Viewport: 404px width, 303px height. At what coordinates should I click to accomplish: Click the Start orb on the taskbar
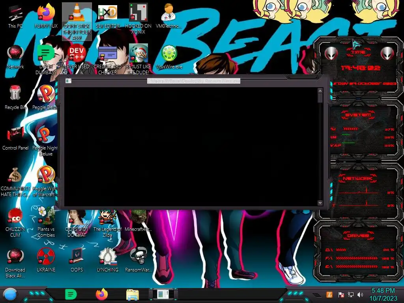[x=10, y=295]
